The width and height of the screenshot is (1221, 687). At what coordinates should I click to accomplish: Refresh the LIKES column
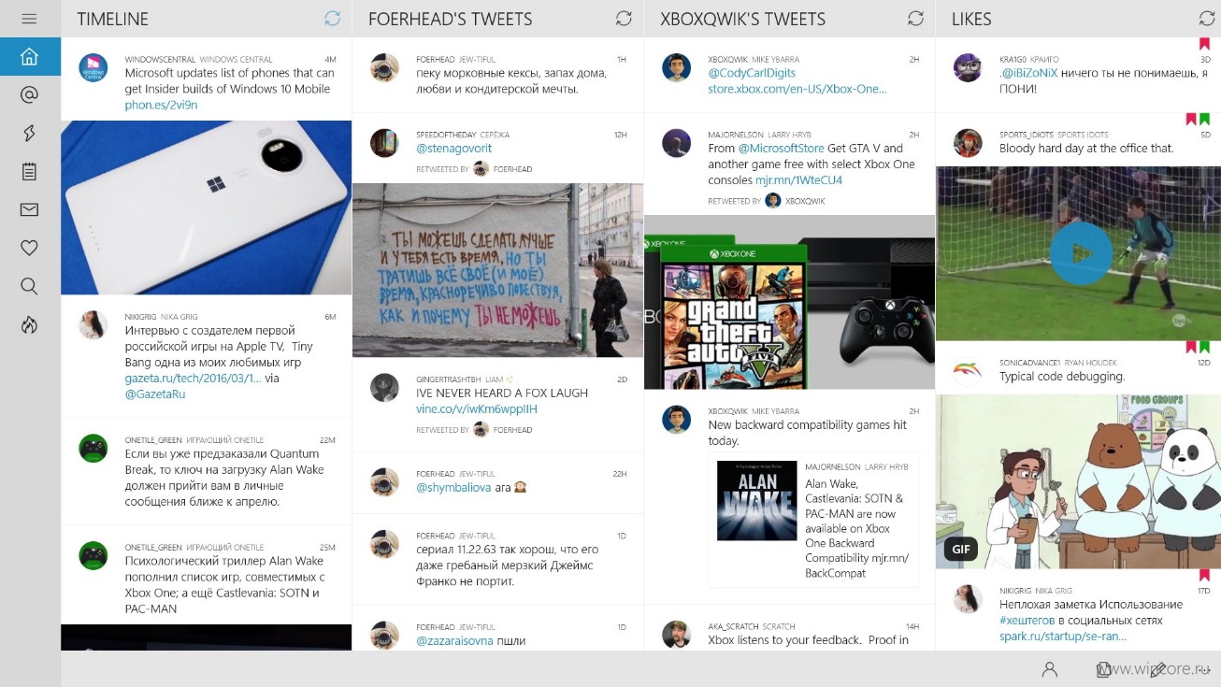click(x=1207, y=19)
